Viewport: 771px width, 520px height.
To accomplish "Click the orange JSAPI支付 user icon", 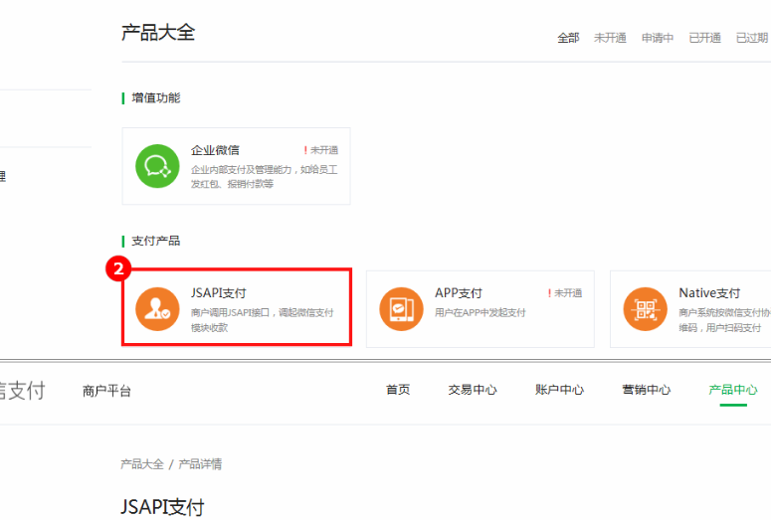I will click(x=157, y=309).
